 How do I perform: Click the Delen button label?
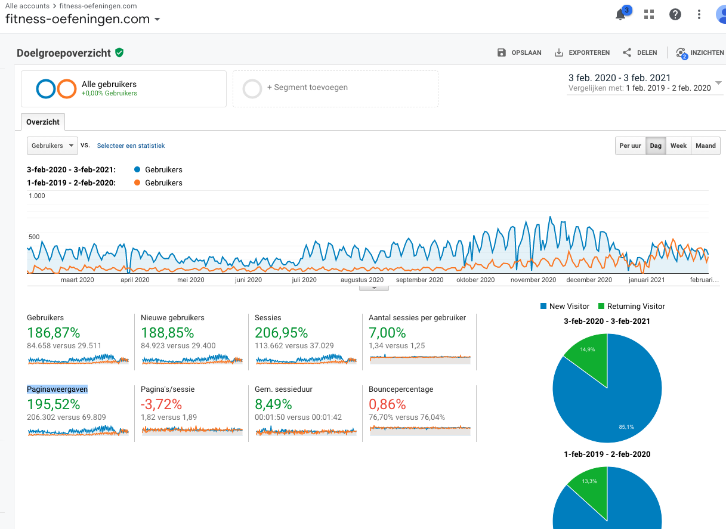click(x=647, y=52)
